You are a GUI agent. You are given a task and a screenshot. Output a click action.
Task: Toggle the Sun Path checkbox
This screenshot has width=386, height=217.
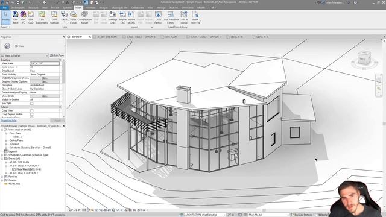click(x=32, y=104)
